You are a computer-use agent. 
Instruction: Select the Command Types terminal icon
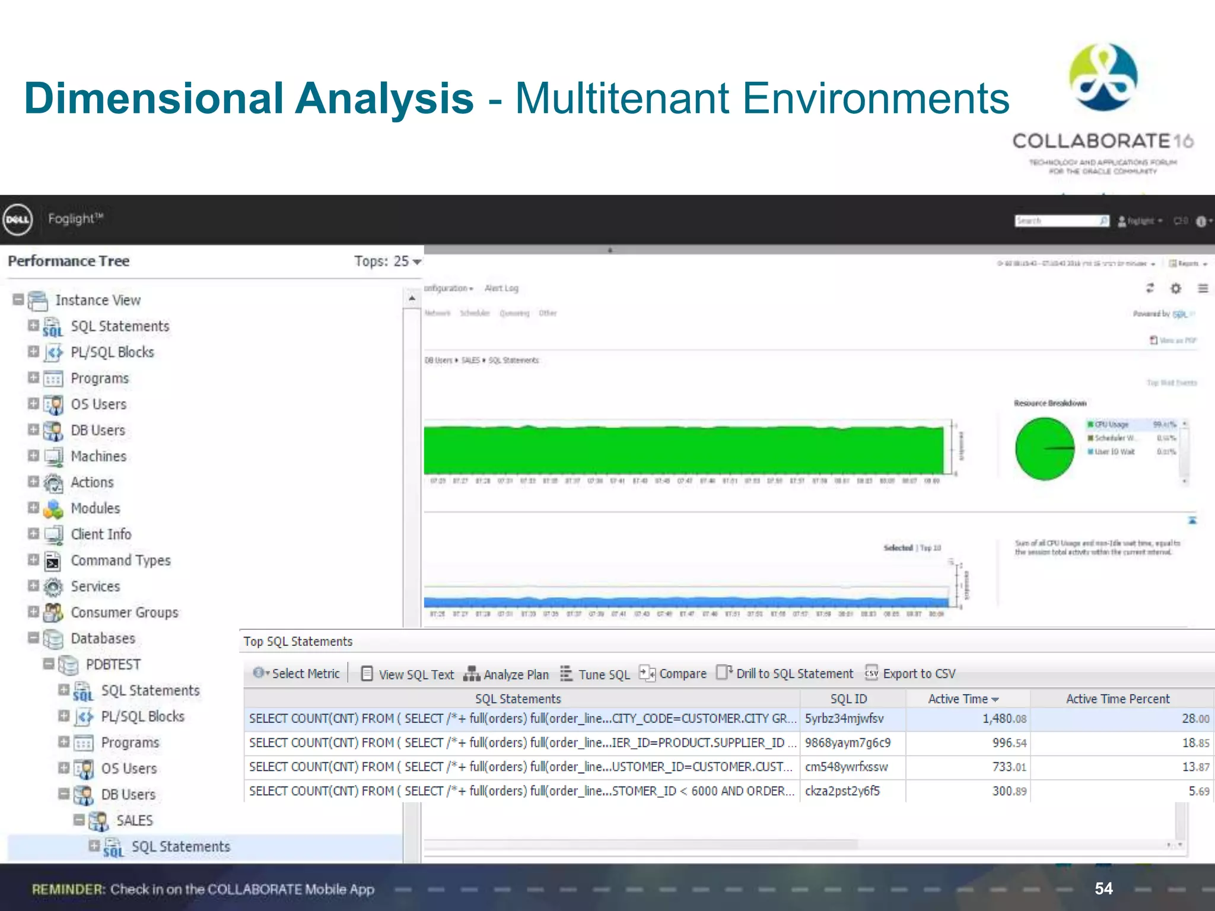[53, 561]
